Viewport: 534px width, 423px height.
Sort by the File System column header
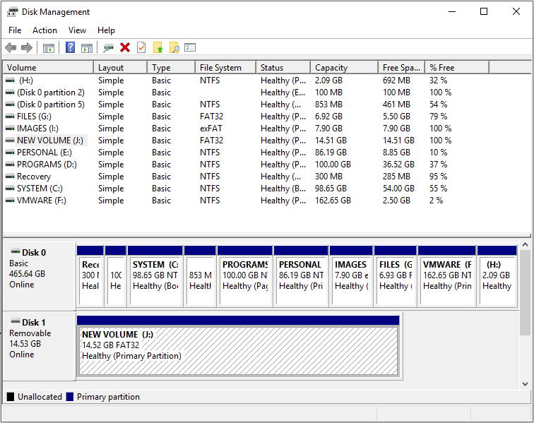(x=226, y=68)
